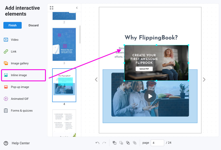Click the bottom-right resize handle of inline image

point(188,81)
